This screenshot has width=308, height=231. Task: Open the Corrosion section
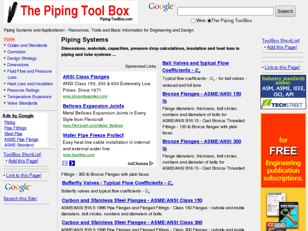(16, 52)
